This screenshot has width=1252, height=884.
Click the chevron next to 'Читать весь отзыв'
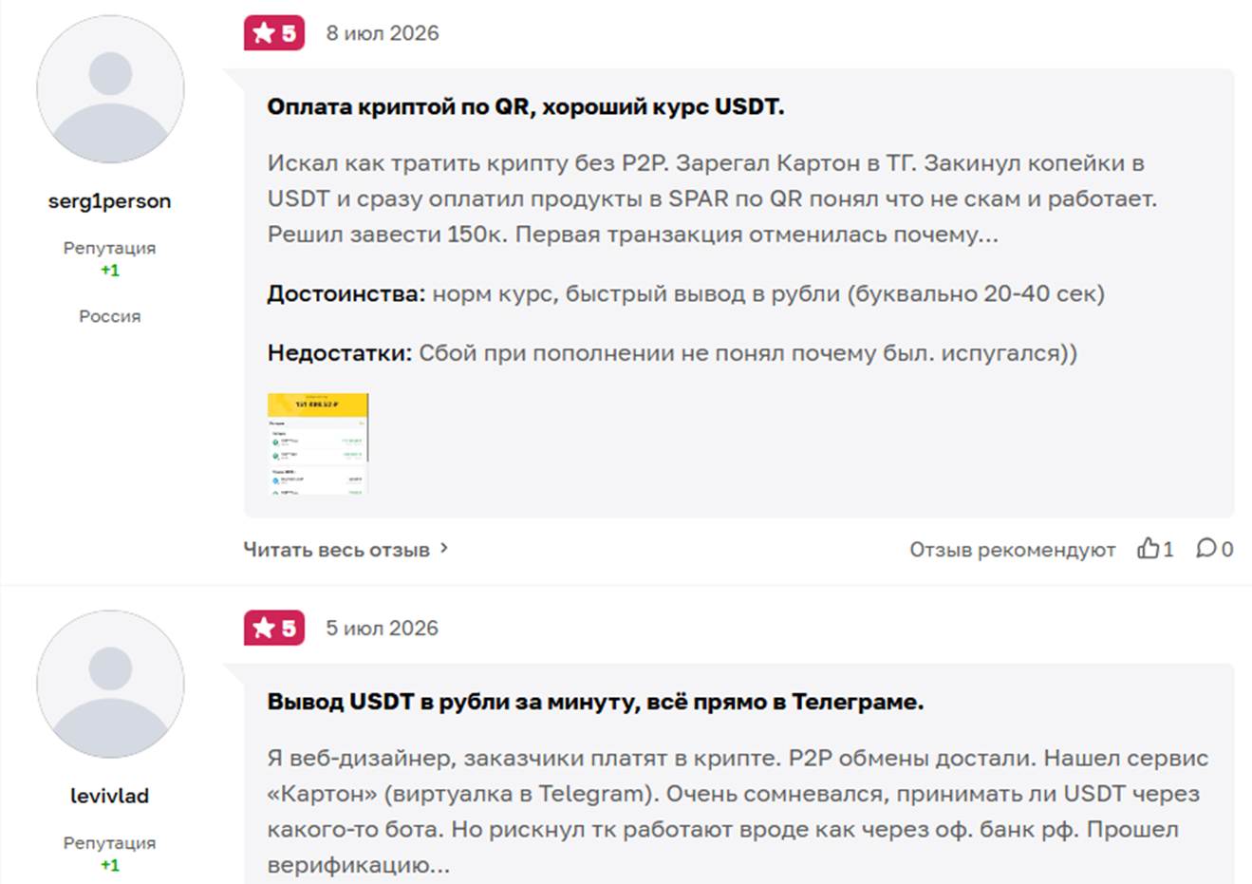(x=443, y=548)
